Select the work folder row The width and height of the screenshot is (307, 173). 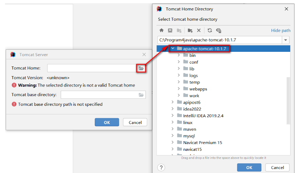pos(223,95)
